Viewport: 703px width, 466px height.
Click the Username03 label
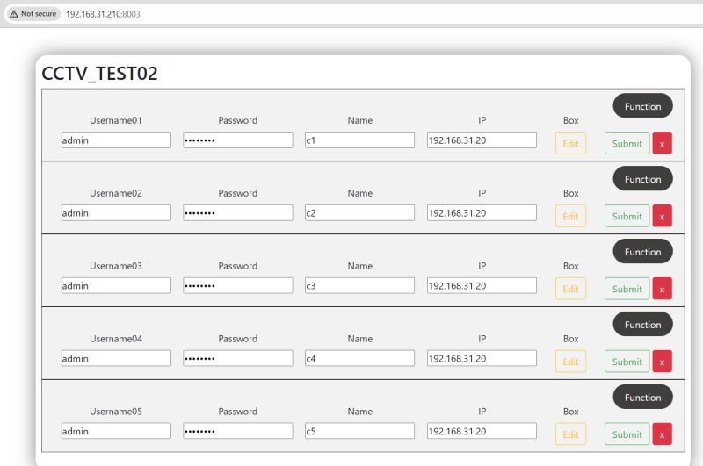click(116, 265)
